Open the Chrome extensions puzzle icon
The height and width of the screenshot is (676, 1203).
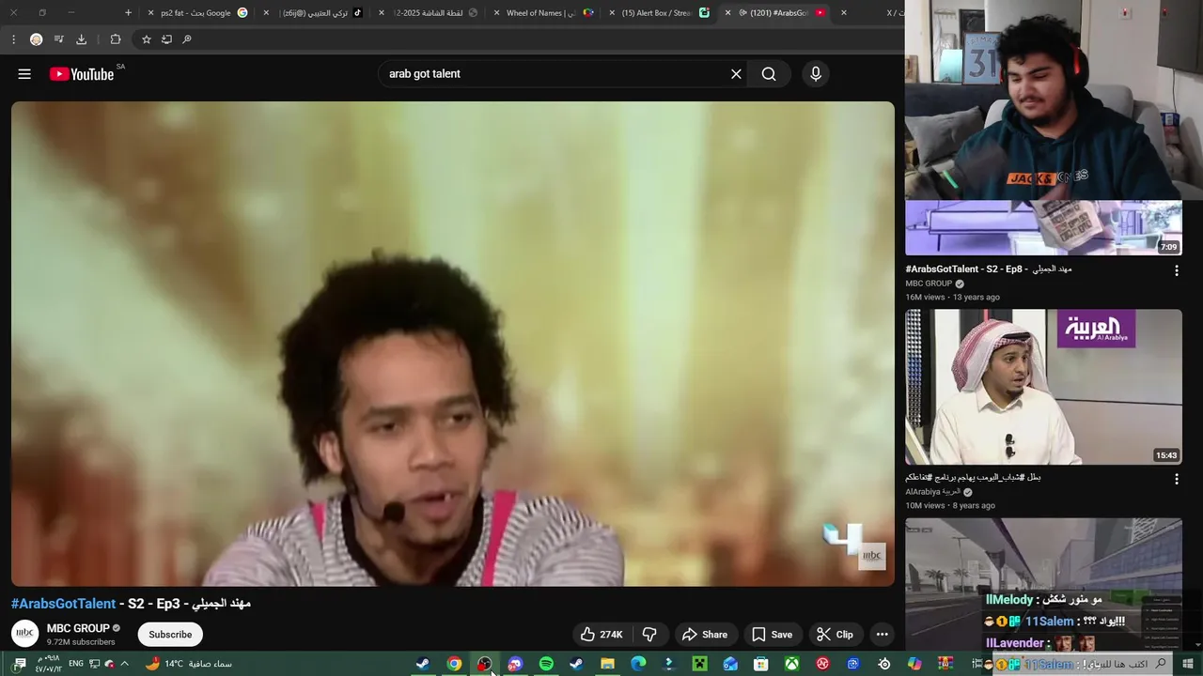[116, 39]
